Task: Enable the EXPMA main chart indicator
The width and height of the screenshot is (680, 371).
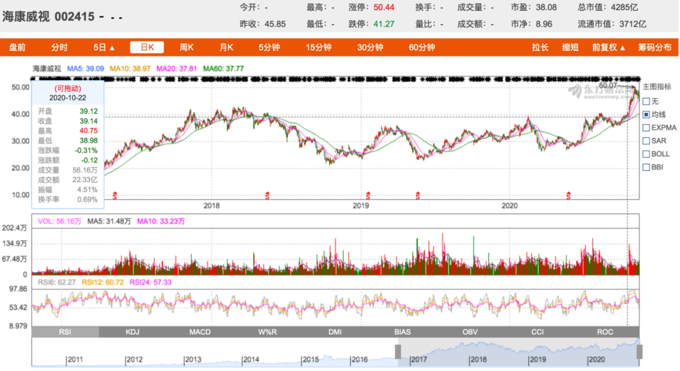Action: (646, 127)
